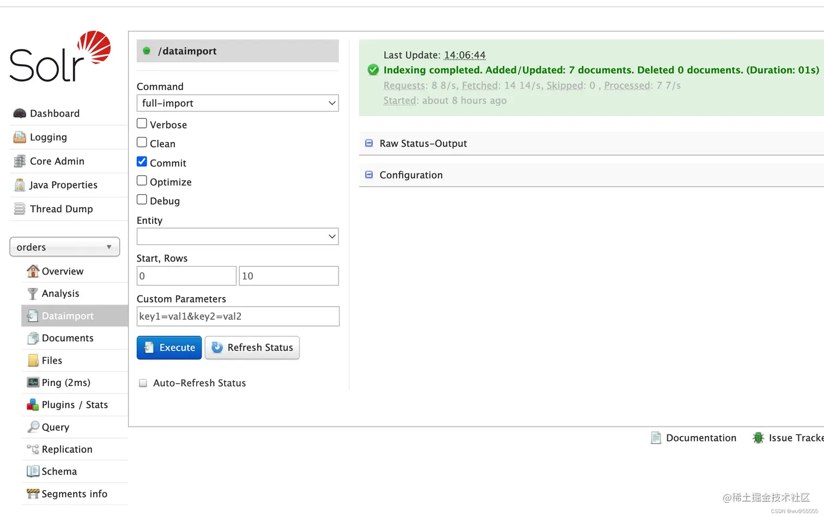
Task: Click the Query magnifier icon
Action: click(x=33, y=427)
